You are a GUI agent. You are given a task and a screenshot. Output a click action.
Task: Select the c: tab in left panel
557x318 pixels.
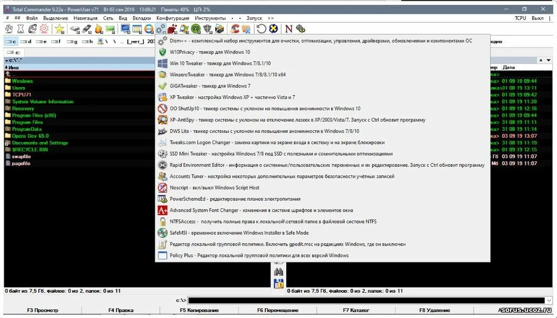(14, 53)
